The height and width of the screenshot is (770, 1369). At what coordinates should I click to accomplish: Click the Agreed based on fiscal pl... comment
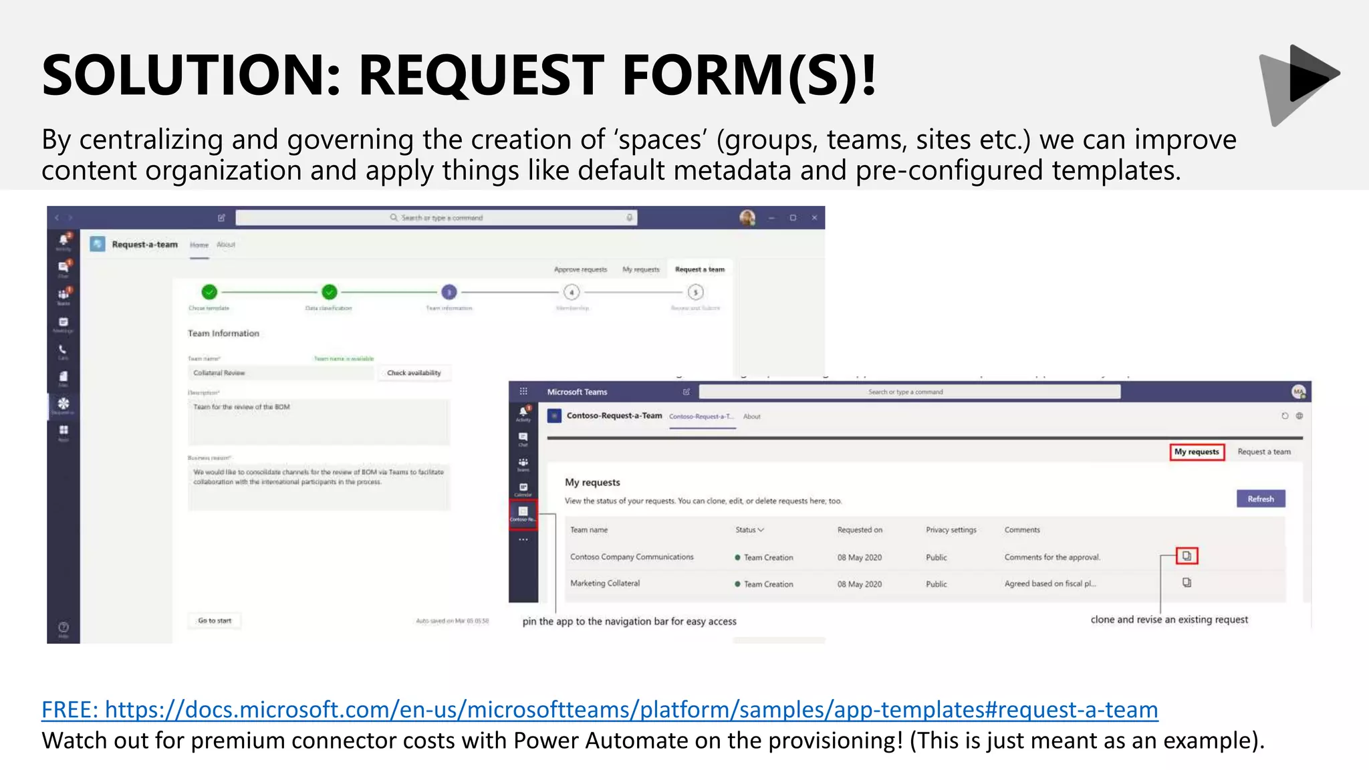point(1050,584)
